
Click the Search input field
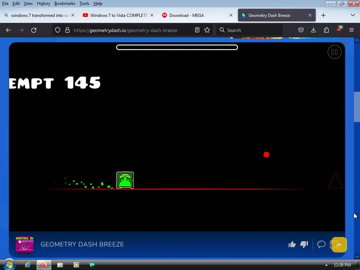249,30
